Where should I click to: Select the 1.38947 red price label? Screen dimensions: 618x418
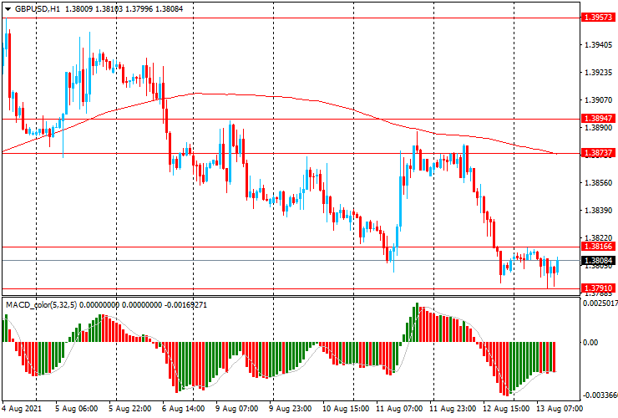click(x=598, y=119)
